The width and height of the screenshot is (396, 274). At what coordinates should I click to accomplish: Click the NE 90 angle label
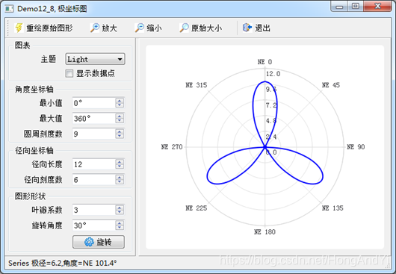[356, 147]
